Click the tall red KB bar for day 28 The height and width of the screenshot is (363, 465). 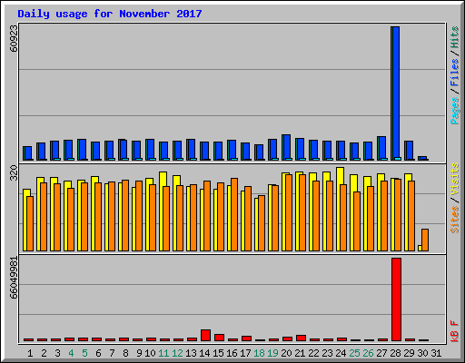396,299
